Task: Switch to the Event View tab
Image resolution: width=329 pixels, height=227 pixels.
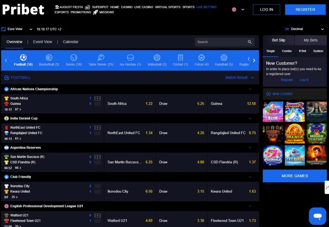Action: point(43,42)
